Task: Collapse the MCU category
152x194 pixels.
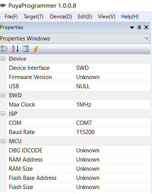Action: [x=3, y=141]
